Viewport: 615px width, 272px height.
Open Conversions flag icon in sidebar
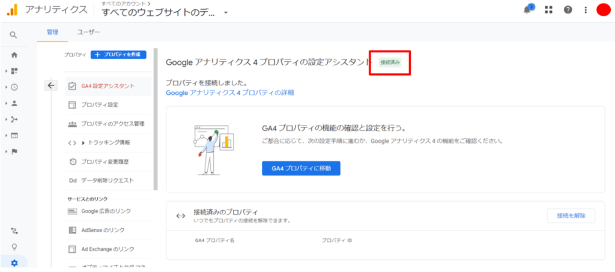(x=14, y=152)
